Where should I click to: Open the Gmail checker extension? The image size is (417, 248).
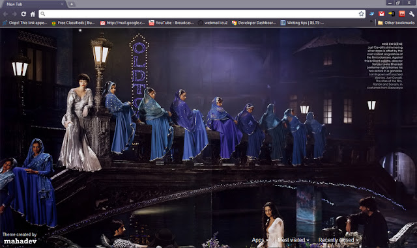click(x=382, y=14)
